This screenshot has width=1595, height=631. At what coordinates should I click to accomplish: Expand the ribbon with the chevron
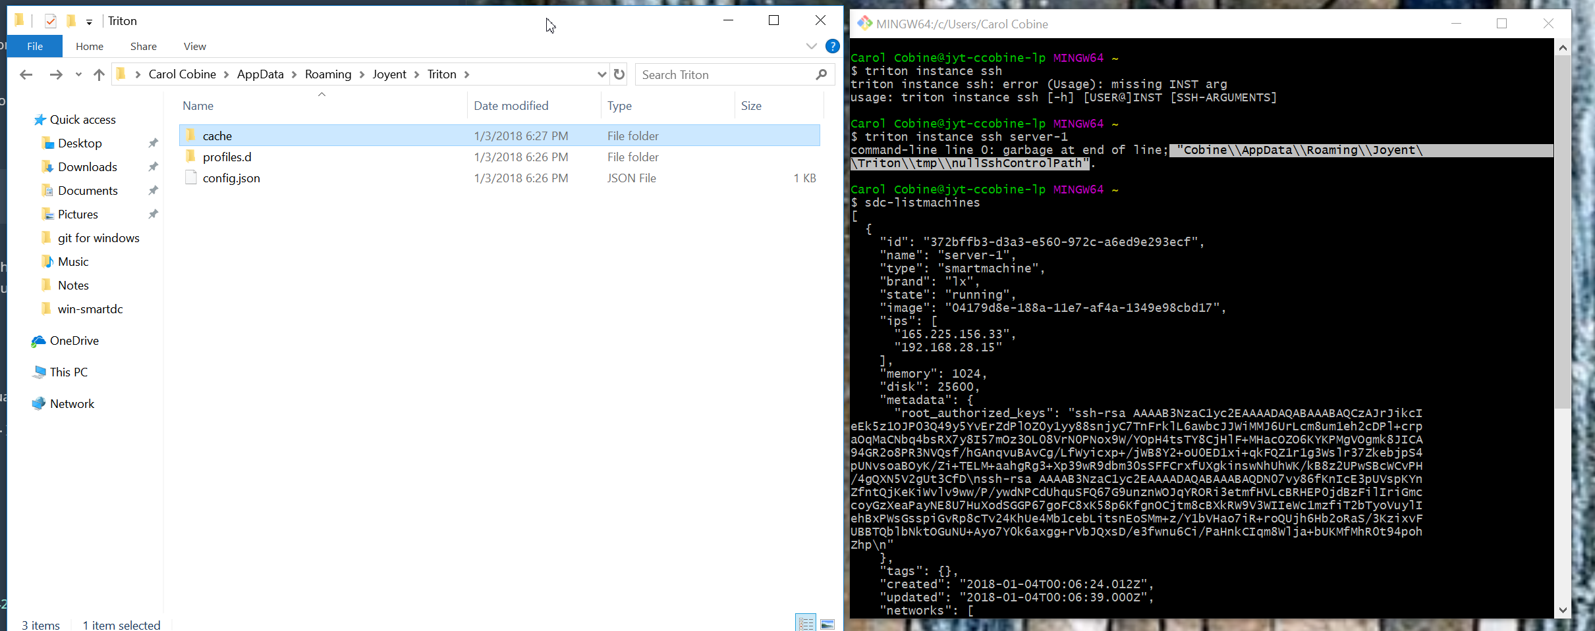[x=811, y=46]
